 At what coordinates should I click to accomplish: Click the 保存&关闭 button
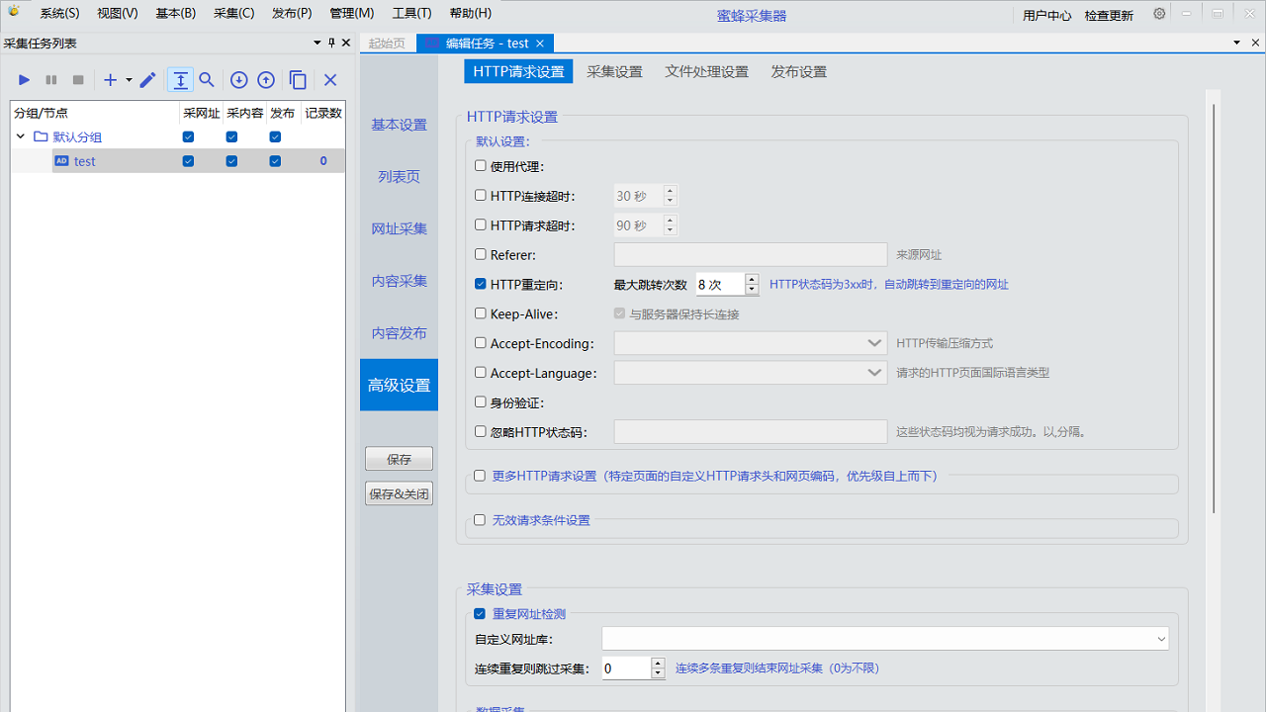point(399,493)
